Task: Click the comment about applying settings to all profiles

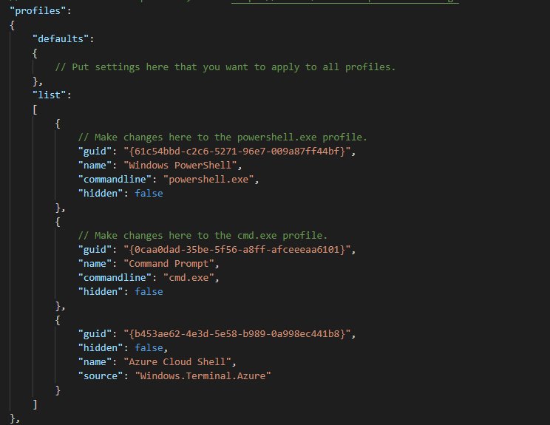Action: pos(225,67)
